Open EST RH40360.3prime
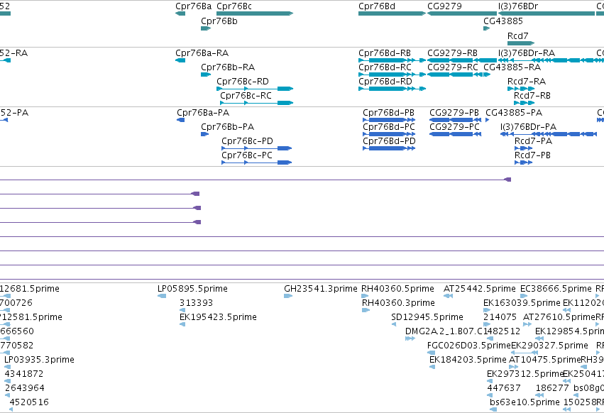Image resolution: width=604 pixels, height=413 pixels. coord(398,303)
